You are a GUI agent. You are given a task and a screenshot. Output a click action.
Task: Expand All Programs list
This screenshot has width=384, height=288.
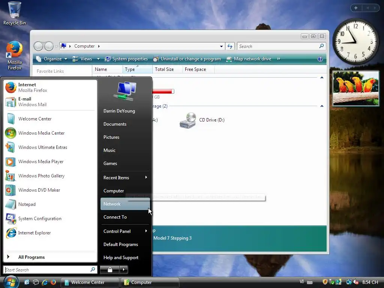click(x=50, y=257)
